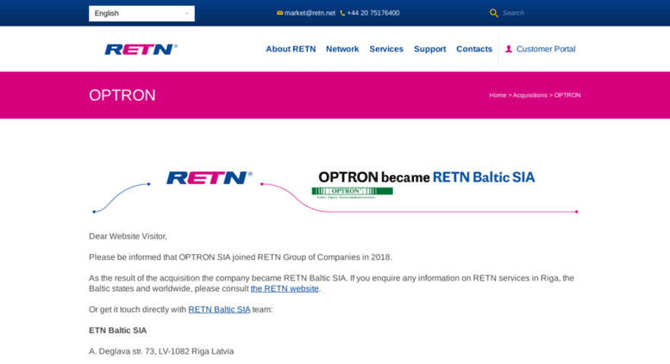
Task: Open the About RETN menu
Action: pos(291,49)
